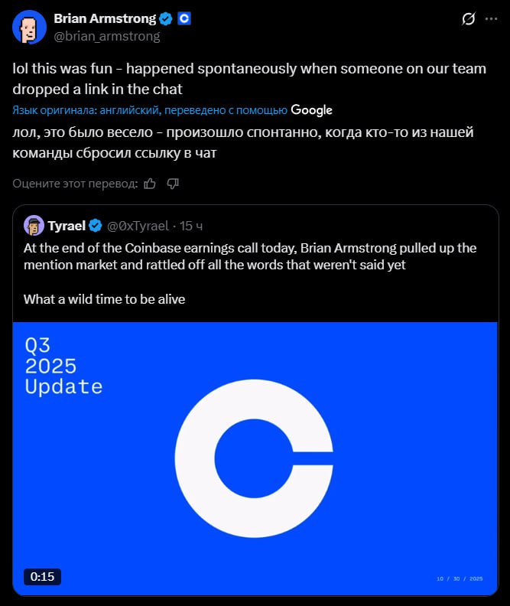Open the quoted post's 15 ч timestamp

click(191, 226)
